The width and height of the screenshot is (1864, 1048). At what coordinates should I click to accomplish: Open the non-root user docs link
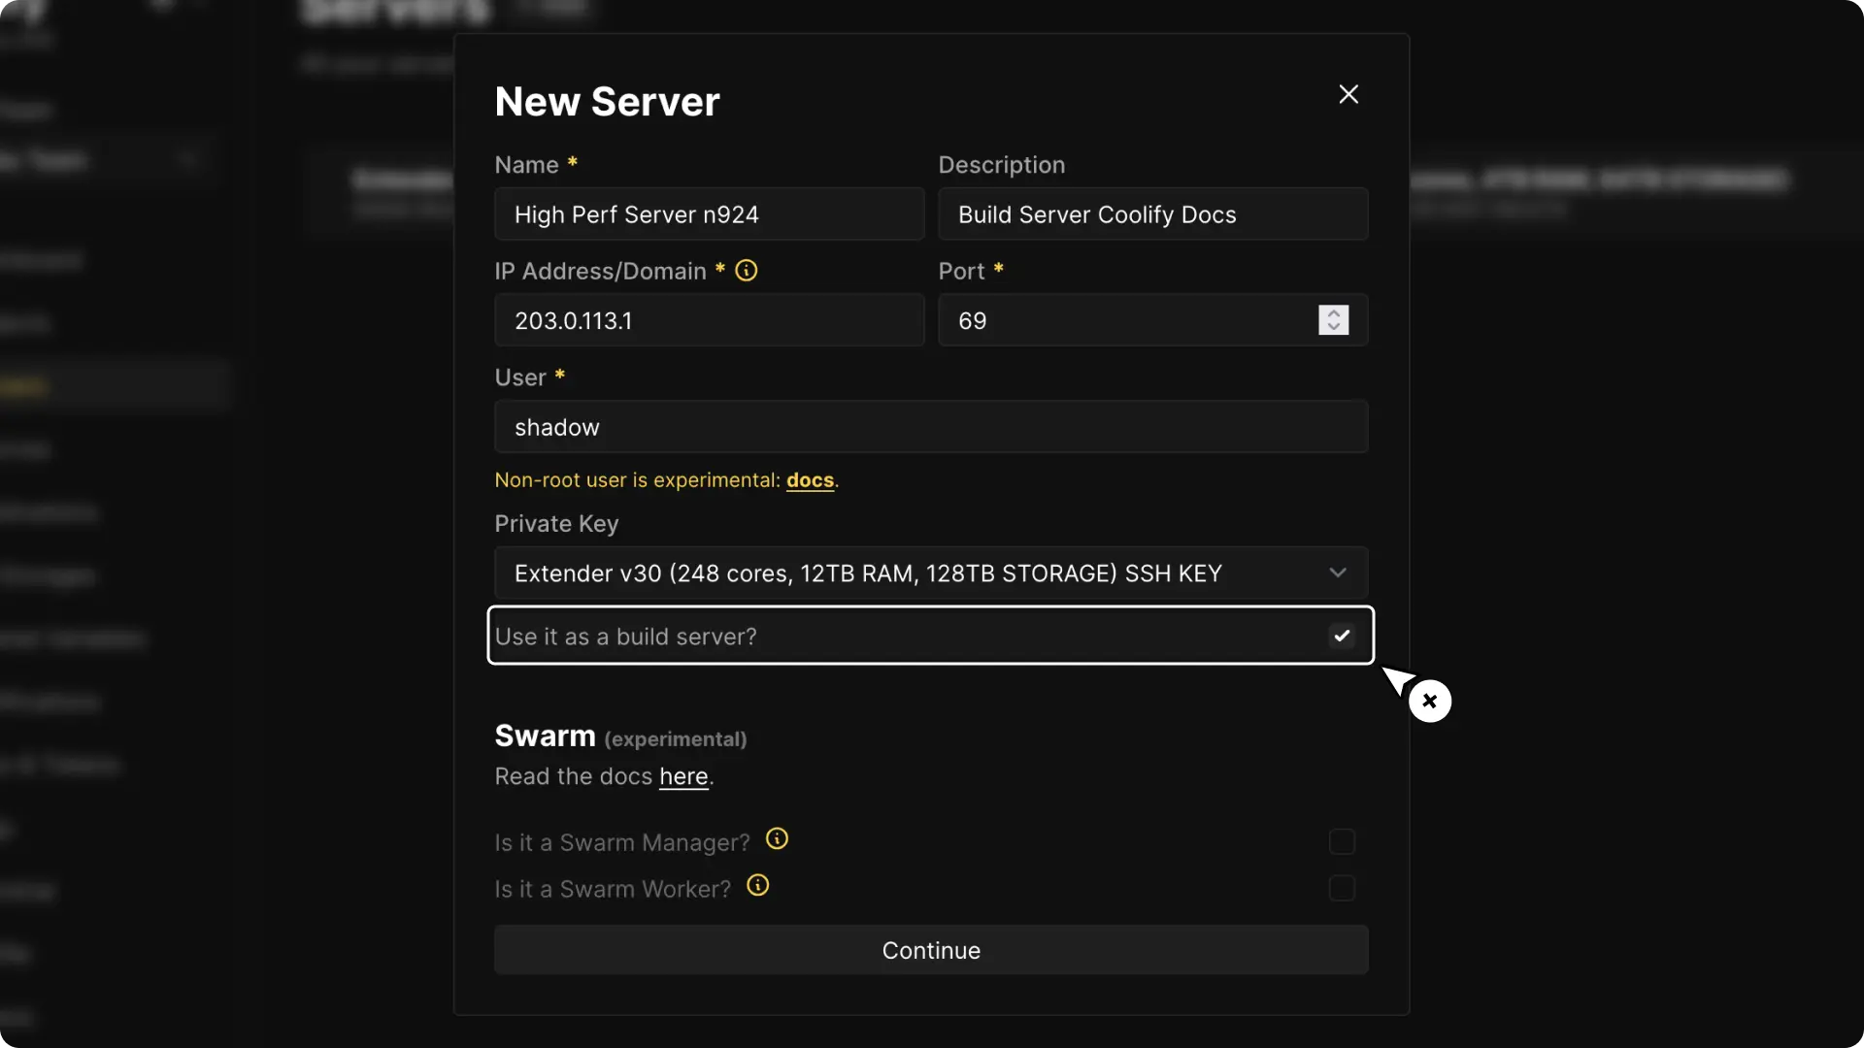pyautogui.click(x=810, y=480)
